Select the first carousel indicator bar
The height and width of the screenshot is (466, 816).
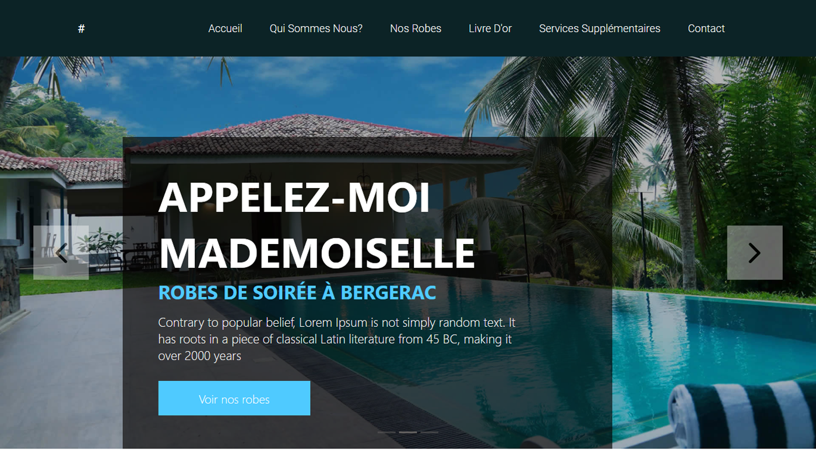pyautogui.click(x=386, y=432)
